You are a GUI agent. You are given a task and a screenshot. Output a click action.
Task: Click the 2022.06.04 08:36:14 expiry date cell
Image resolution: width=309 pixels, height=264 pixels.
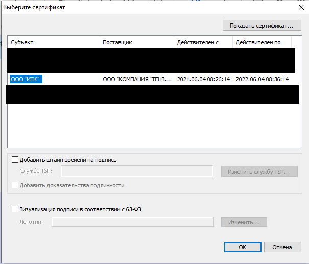pyautogui.click(x=262, y=79)
